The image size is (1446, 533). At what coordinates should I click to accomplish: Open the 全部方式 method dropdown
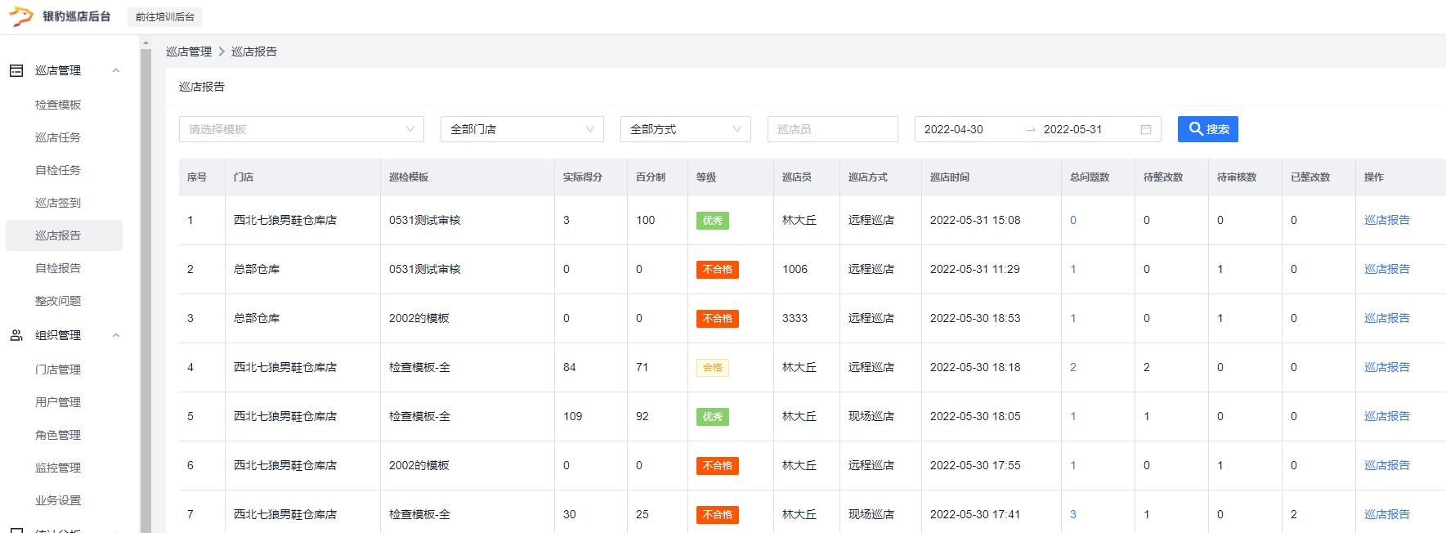click(685, 129)
